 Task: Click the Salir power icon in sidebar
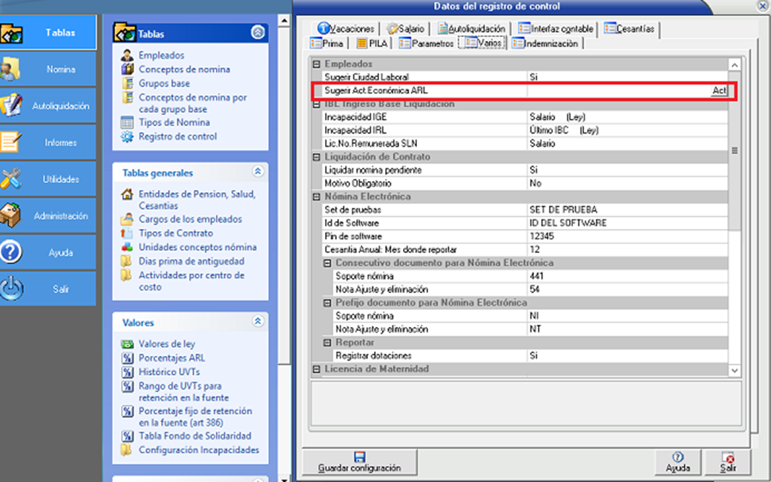pos(11,288)
